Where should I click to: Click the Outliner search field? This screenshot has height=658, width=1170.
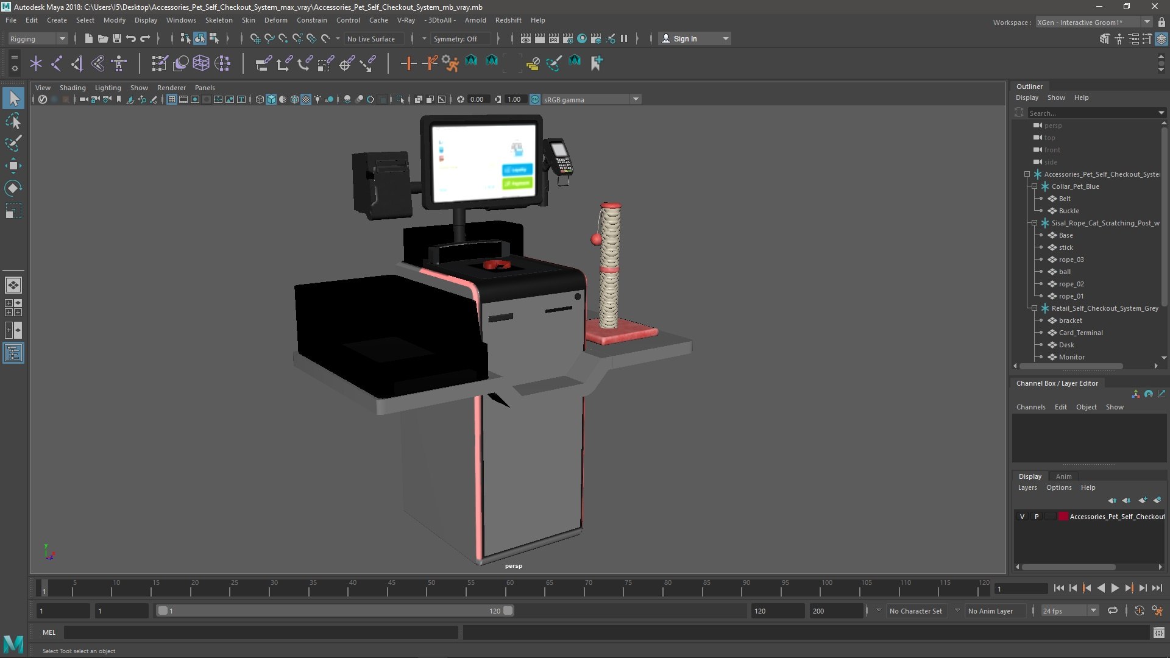(x=1096, y=113)
